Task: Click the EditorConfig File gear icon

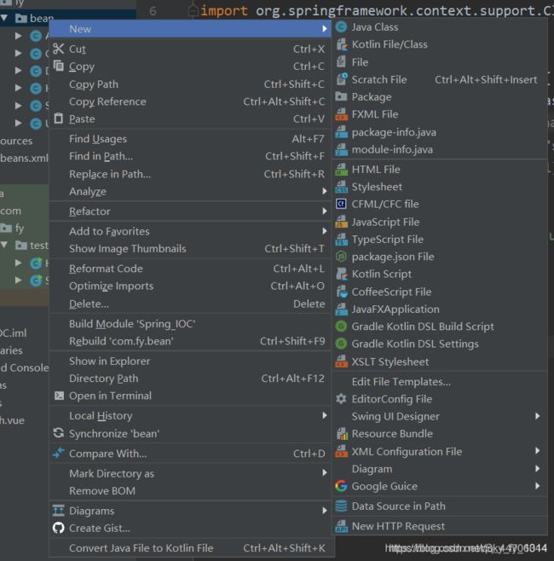Action: (x=342, y=399)
